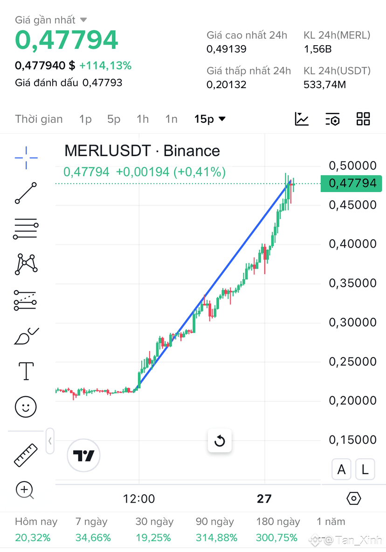Screen dimensions: 386x552
Task: Click the TradingView logo button
Action: 84,455
